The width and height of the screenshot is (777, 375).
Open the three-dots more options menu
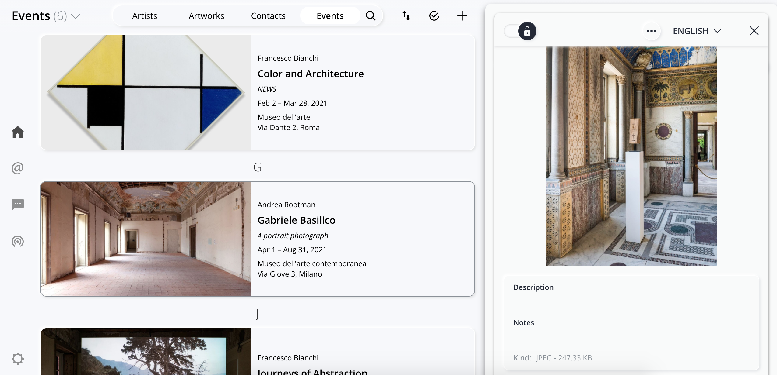[x=652, y=31]
